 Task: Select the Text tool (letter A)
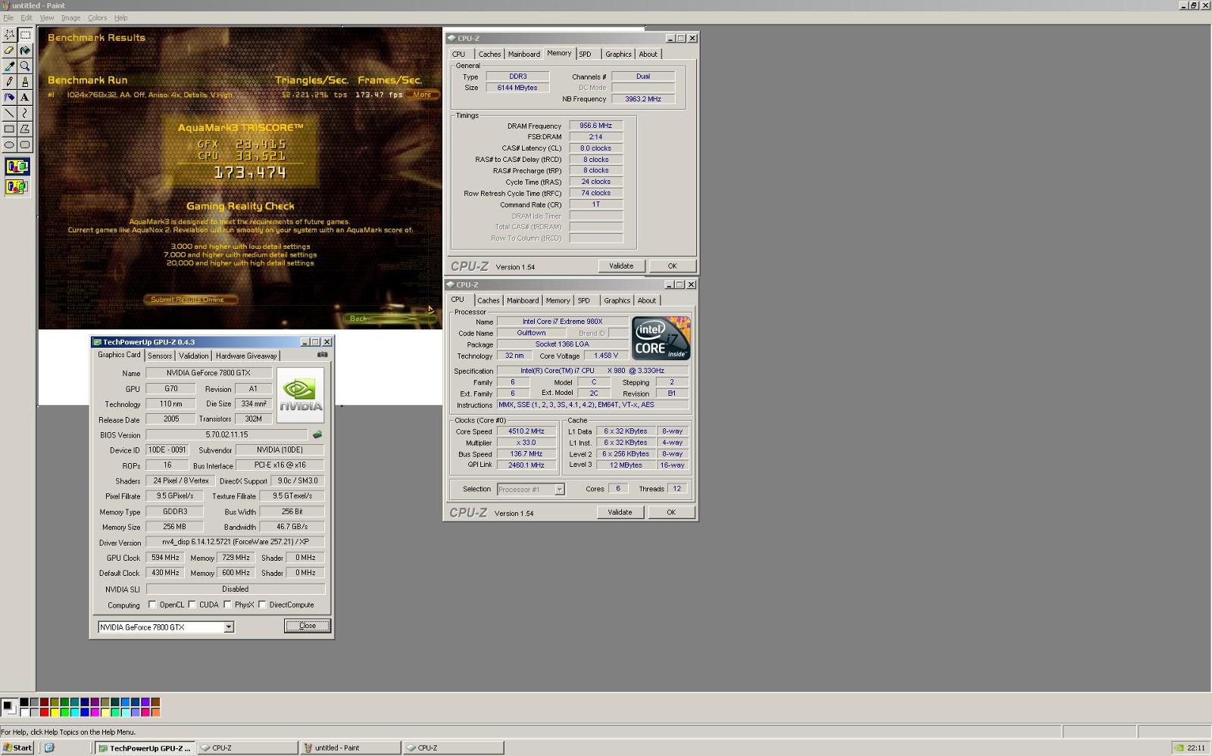pos(25,97)
